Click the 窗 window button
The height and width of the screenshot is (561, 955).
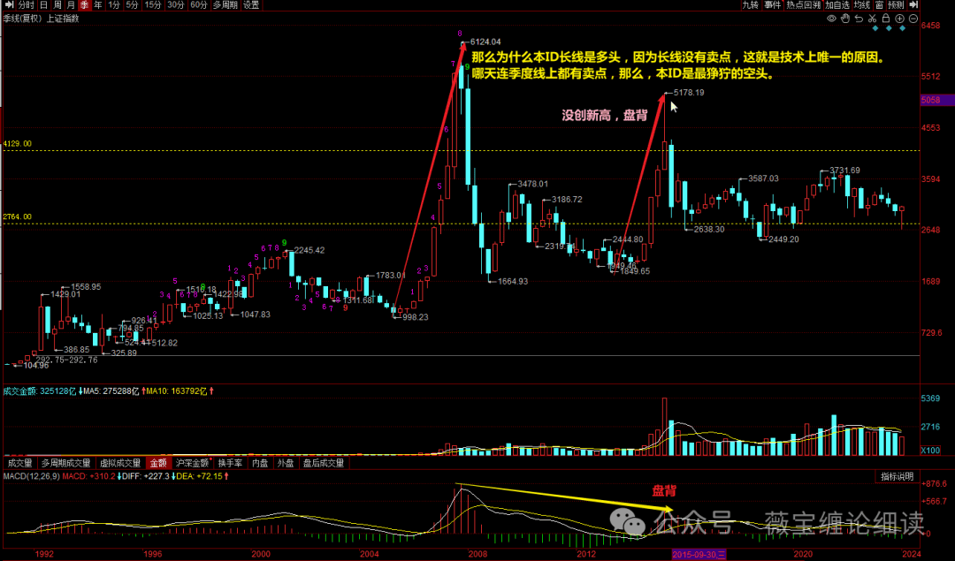pyautogui.click(x=880, y=5)
